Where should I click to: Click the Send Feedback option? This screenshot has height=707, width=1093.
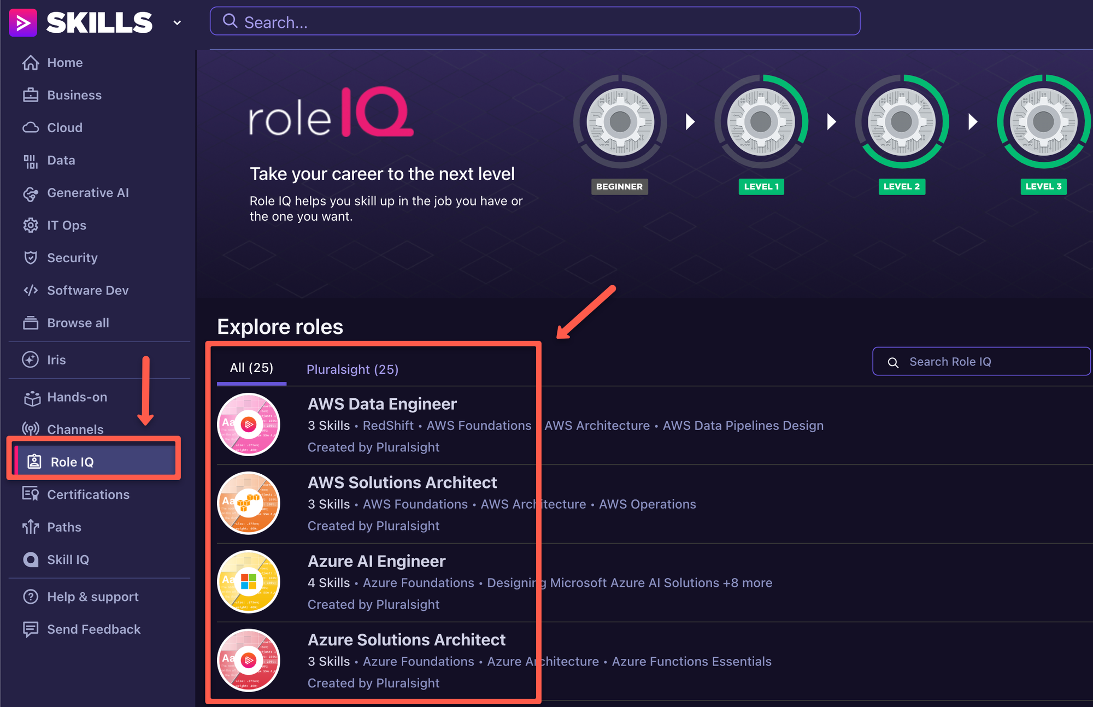pyautogui.click(x=93, y=629)
